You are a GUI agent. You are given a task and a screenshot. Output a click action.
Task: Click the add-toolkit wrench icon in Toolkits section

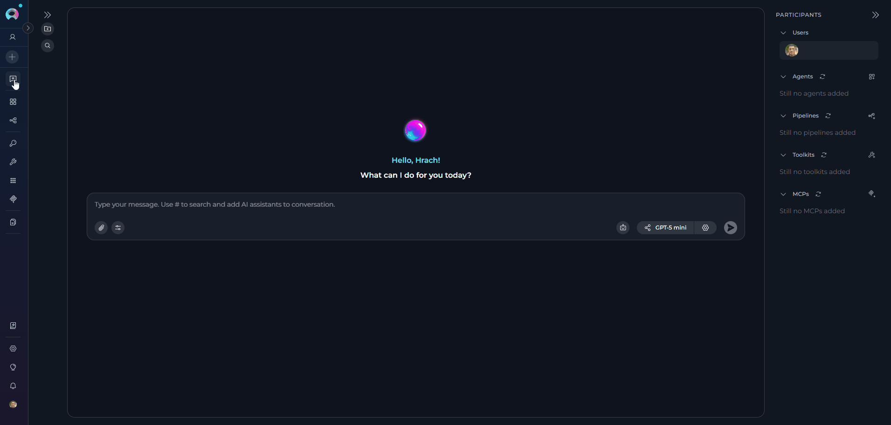[871, 155]
